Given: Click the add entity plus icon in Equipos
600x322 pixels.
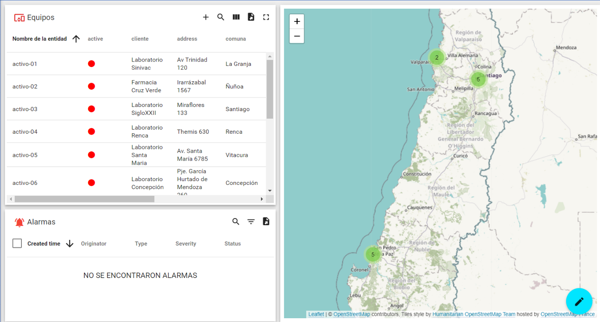Looking at the screenshot, I should point(206,17).
